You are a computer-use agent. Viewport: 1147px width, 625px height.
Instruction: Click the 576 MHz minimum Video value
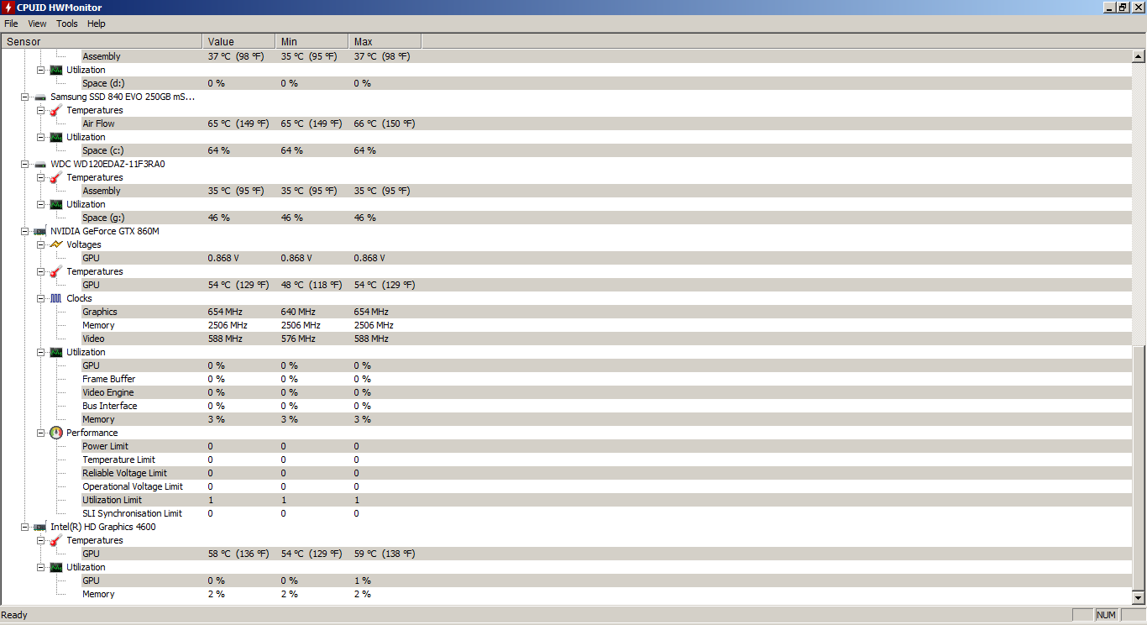298,339
